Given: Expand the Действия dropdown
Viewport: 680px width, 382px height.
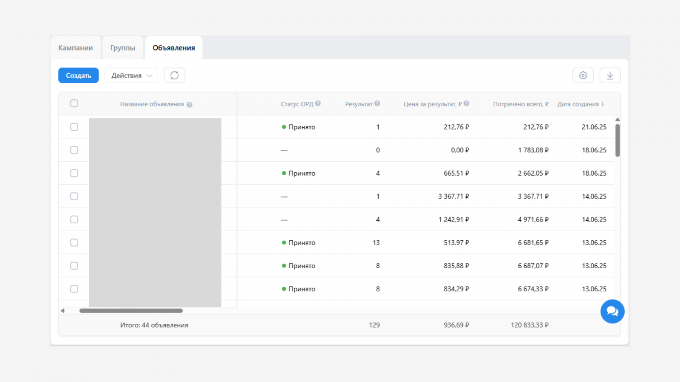Looking at the screenshot, I should click(x=131, y=76).
